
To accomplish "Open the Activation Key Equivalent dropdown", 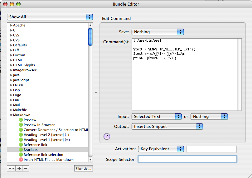I will 161,149.
